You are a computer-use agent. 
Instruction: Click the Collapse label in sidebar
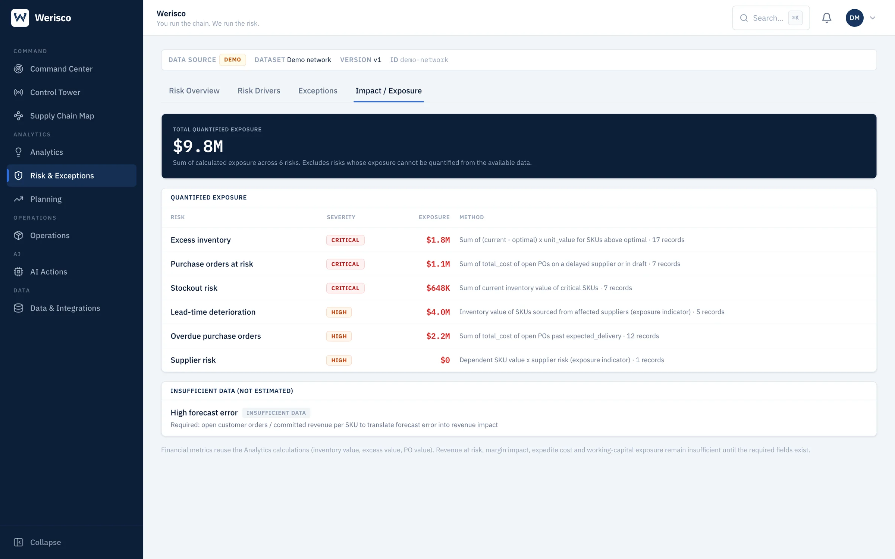coord(45,542)
